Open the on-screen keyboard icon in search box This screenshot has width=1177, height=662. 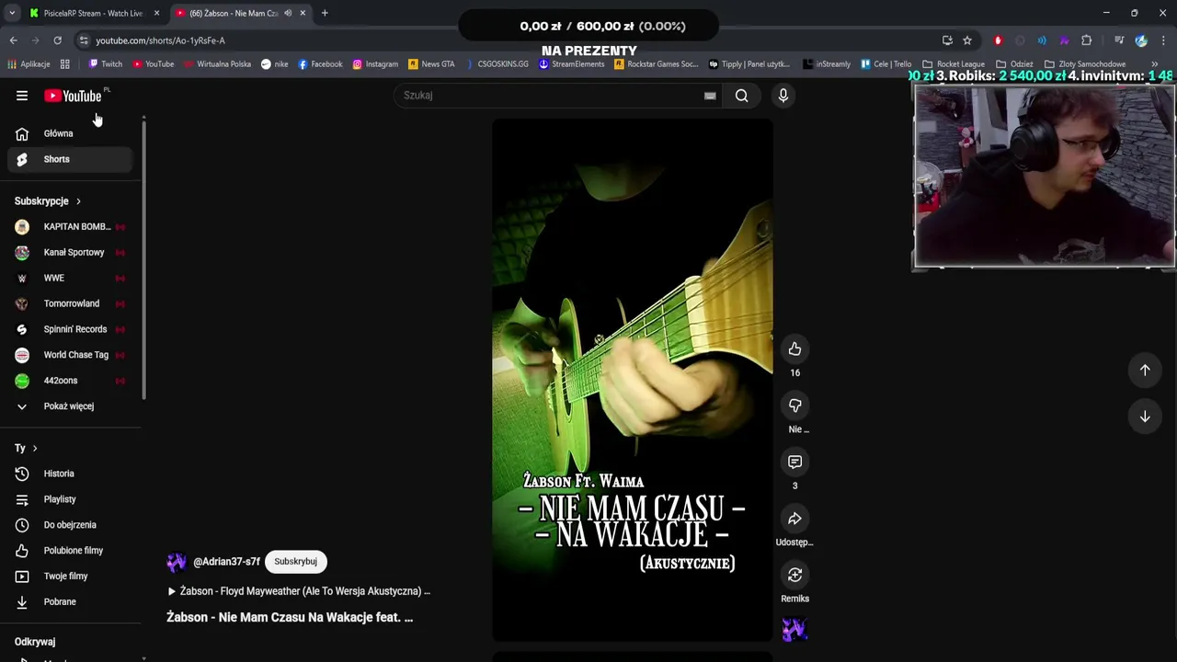(710, 96)
